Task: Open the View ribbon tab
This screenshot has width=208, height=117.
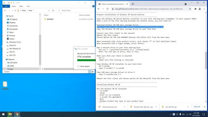Action: 28,6
